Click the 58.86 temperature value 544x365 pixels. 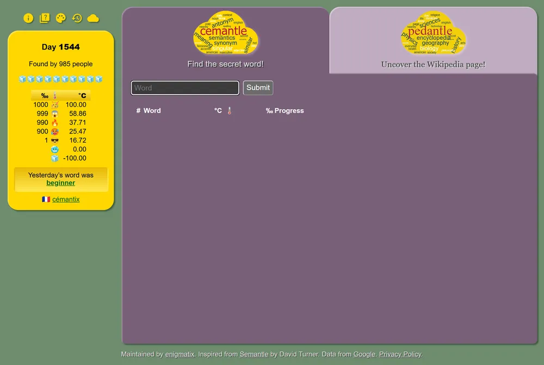[77, 114]
